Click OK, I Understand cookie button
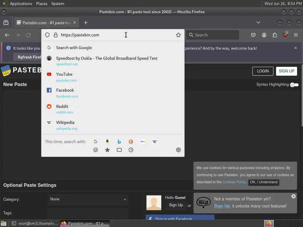The width and height of the screenshot is (303, 227). pyautogui.click(x=264, y=182)
